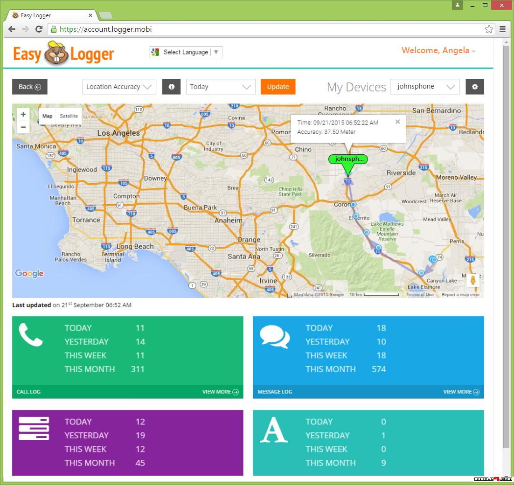This screenshot has height=485, width=514.
Task: Expand the 'Welcome, Angela' account menu
Action: (437, 50)
